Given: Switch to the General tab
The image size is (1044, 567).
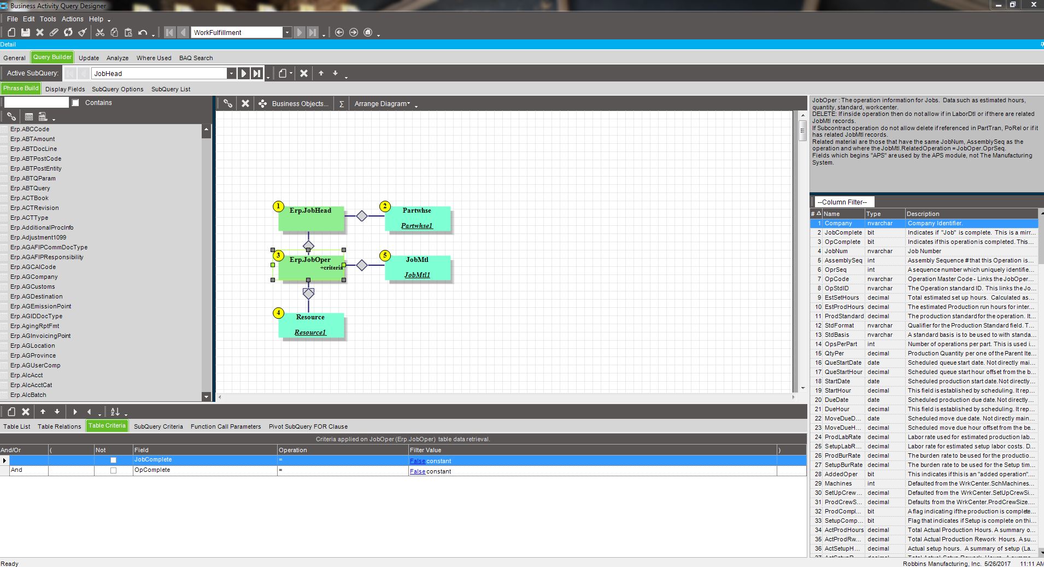Looking at the screenshot, I should [14, 58].
